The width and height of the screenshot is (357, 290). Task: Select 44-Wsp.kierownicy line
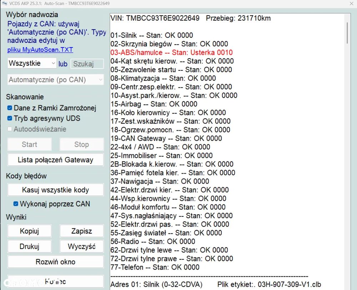(168, 199)
